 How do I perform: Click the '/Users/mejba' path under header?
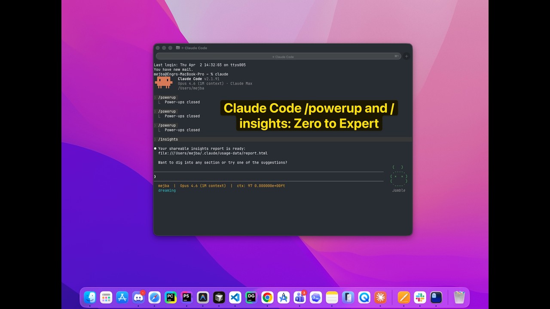(x=191, y=88)
